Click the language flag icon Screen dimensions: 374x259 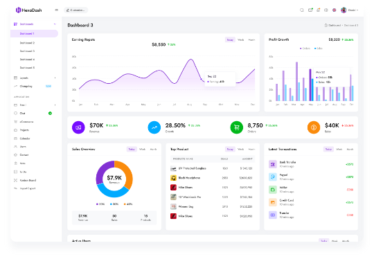coord(334,10)
